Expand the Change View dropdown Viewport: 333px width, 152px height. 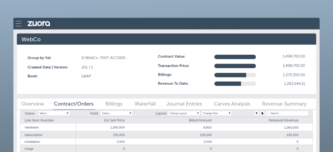(216, 113)
